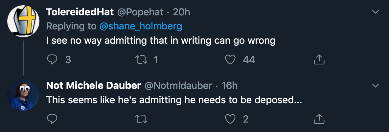The width and height of the screenshot is (389, 132).
Task: Open the @Popehat handle
Action: click(x=140, y=12)
